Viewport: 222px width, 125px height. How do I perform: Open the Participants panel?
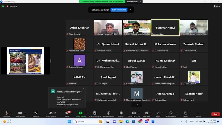(51, 114)
